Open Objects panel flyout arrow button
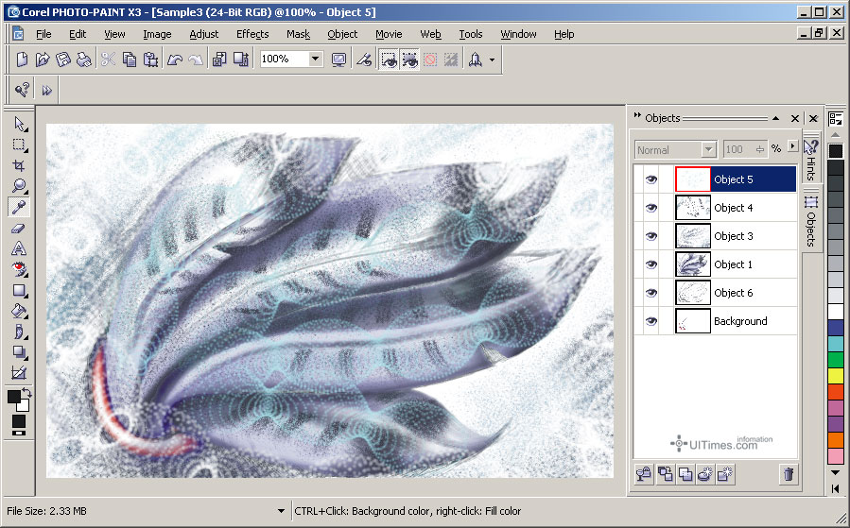This screenshot has width=850, height=528. 793,145
